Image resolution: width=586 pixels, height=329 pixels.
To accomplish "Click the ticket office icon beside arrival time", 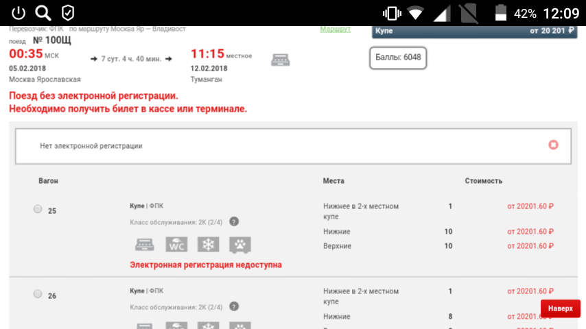I will pyautogui.click(x=280, y=59).
